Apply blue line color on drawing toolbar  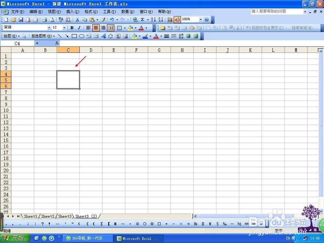(145, 36)
